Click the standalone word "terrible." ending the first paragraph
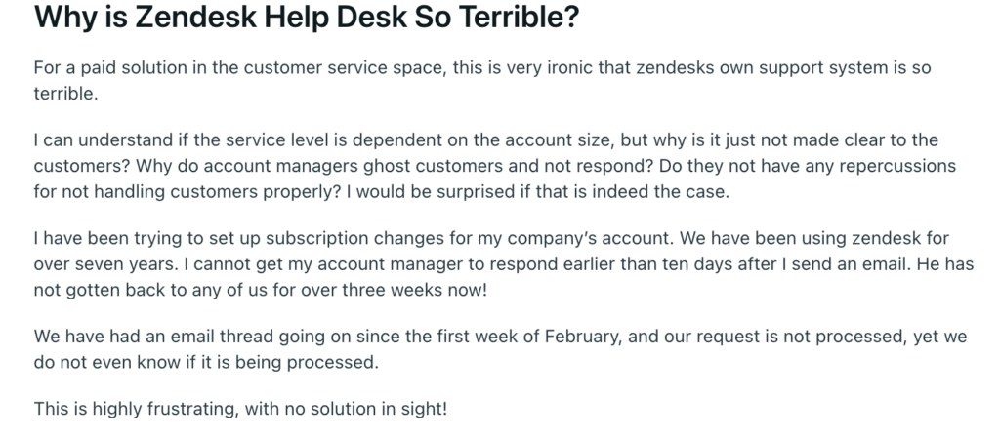This screenshot has width=1000, height=438. (65, 95)
